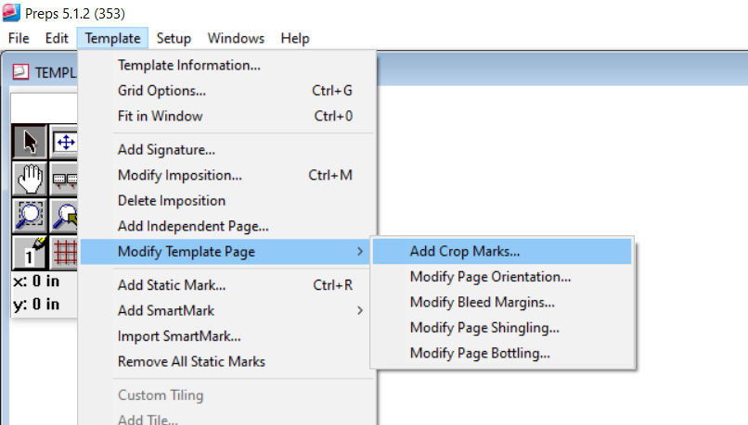748x425 pixels.
Task: Select the arrow selection tool
Action: click(30, 142)
